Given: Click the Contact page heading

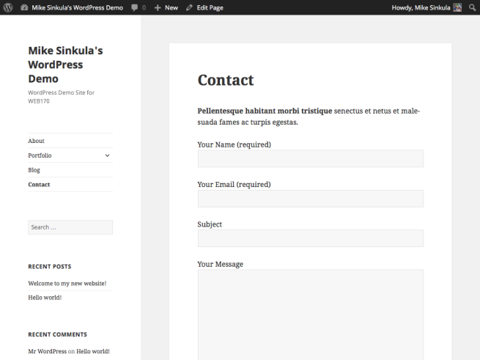Looking at the screenshot, I should [x=226, y=80].
